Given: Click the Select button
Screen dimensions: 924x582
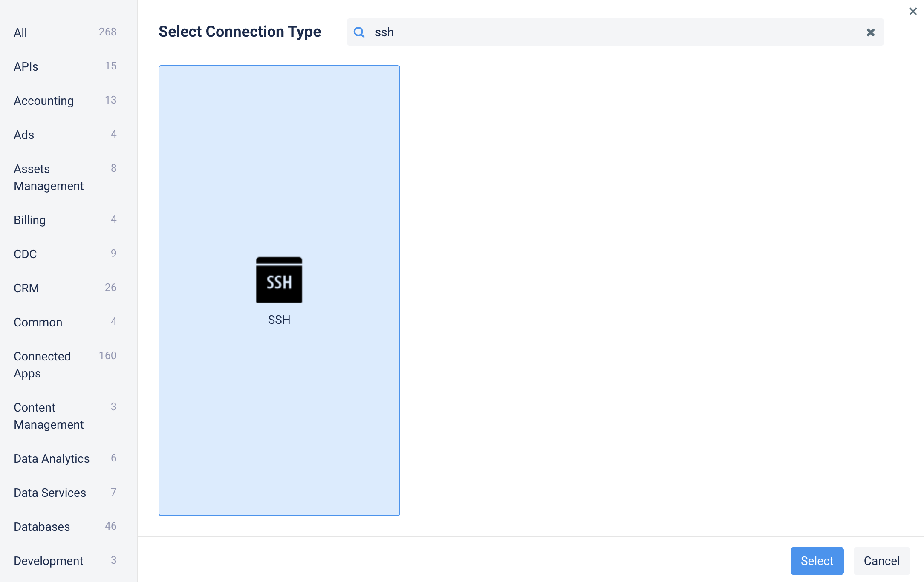Looking at the screenshot, I should [x=816, y=561].
